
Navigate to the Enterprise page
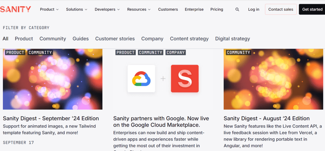click(x=194, y=9)
